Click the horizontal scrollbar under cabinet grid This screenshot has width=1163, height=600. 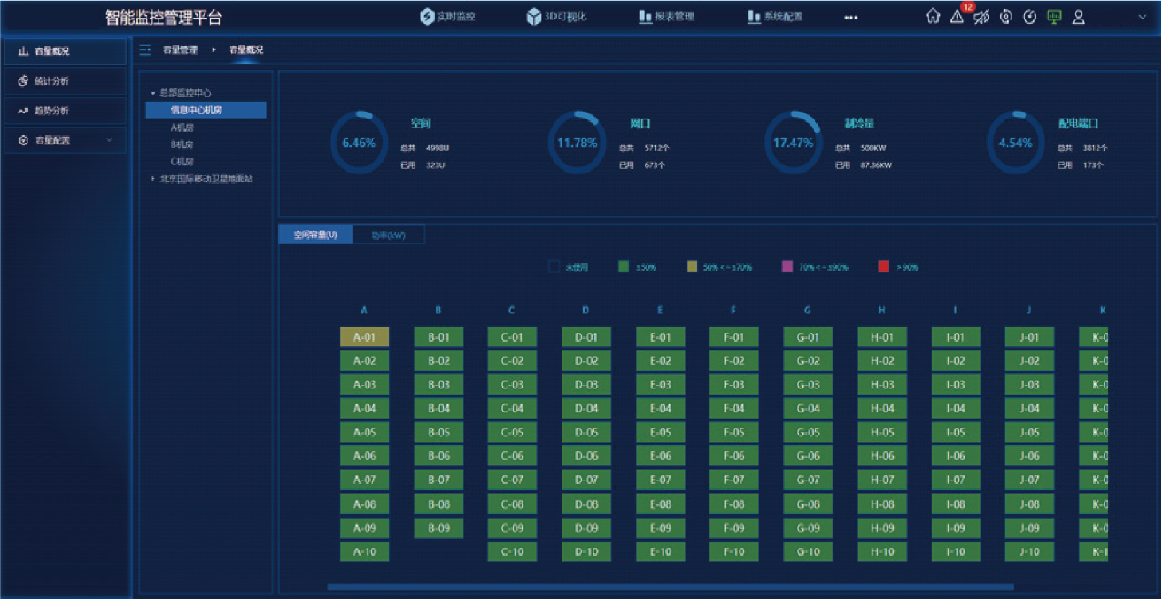670,587
